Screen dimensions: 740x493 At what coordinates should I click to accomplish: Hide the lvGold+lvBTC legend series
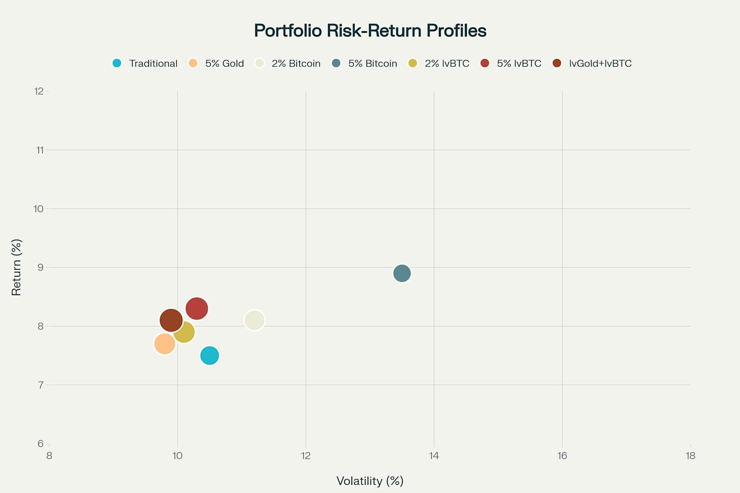tap(600, 63)
